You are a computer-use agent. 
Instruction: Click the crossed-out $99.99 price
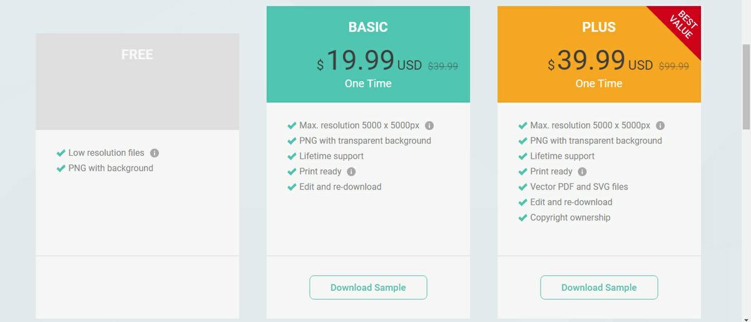tap(674, 66)
